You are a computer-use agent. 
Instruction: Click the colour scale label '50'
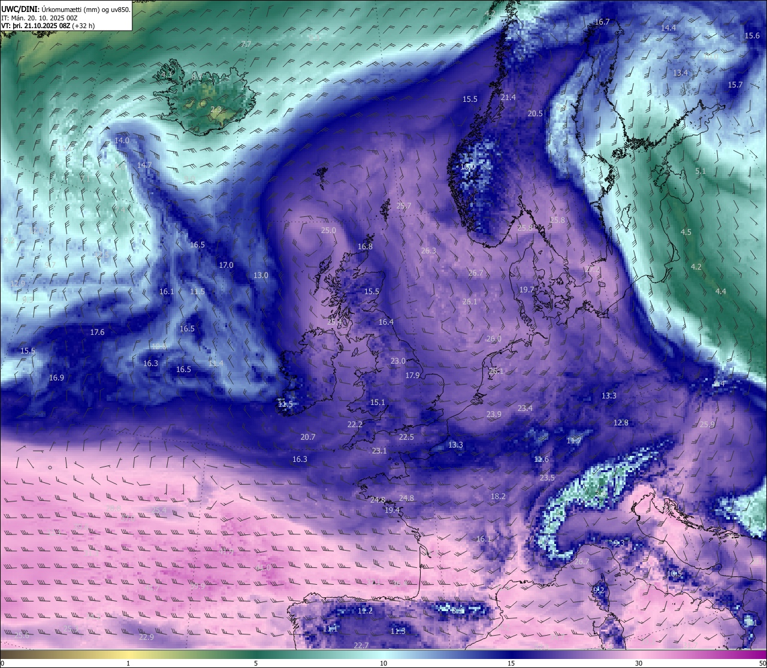(x=762, y=663)
